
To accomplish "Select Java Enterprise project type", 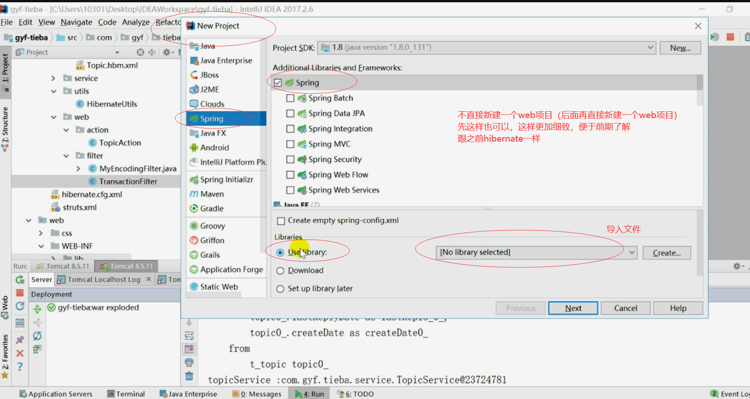I will point(226,60).
